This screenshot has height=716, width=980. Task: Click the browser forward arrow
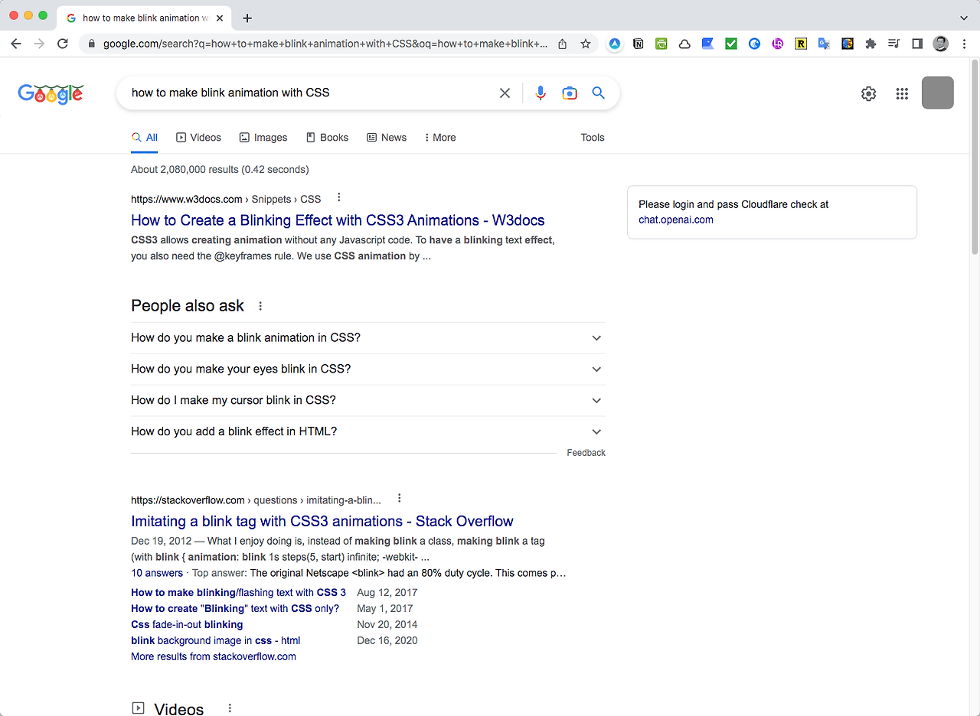[x=40, y=44]
